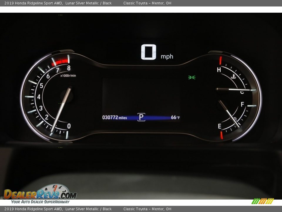Screen dimensions: 282x212
Task: Click the F full mark on fuel gauge
Action: [242, 104]
